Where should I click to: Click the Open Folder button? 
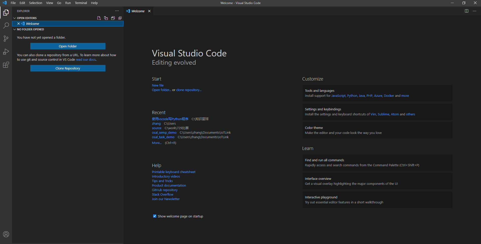(x=68, y=46)
